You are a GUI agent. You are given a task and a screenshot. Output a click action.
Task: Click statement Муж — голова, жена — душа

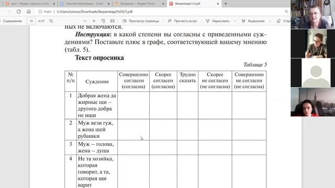tap(96, 147)
